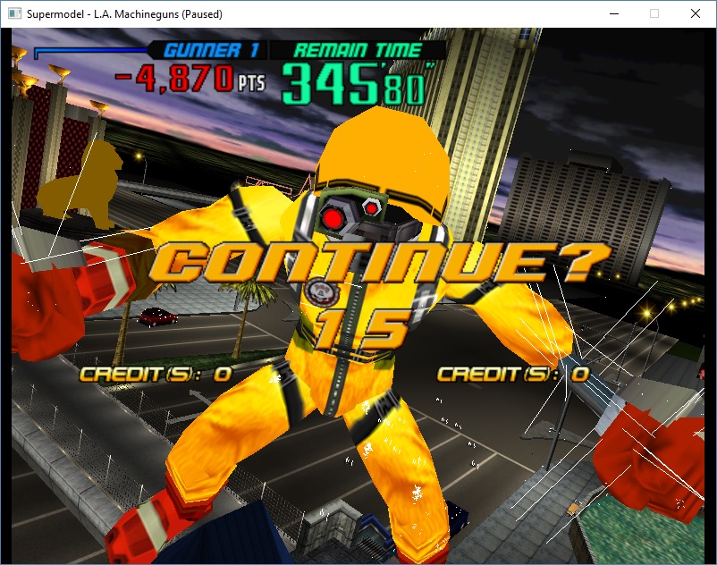Click the right player's 'CREDIT(S): 0' text

coord(513,374)
